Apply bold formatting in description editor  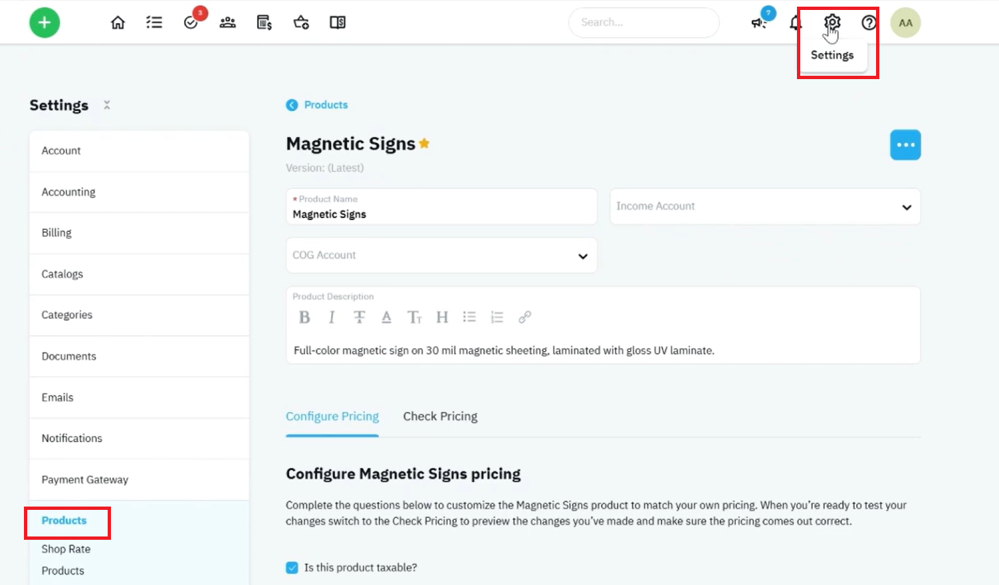[x=304, y=317]
